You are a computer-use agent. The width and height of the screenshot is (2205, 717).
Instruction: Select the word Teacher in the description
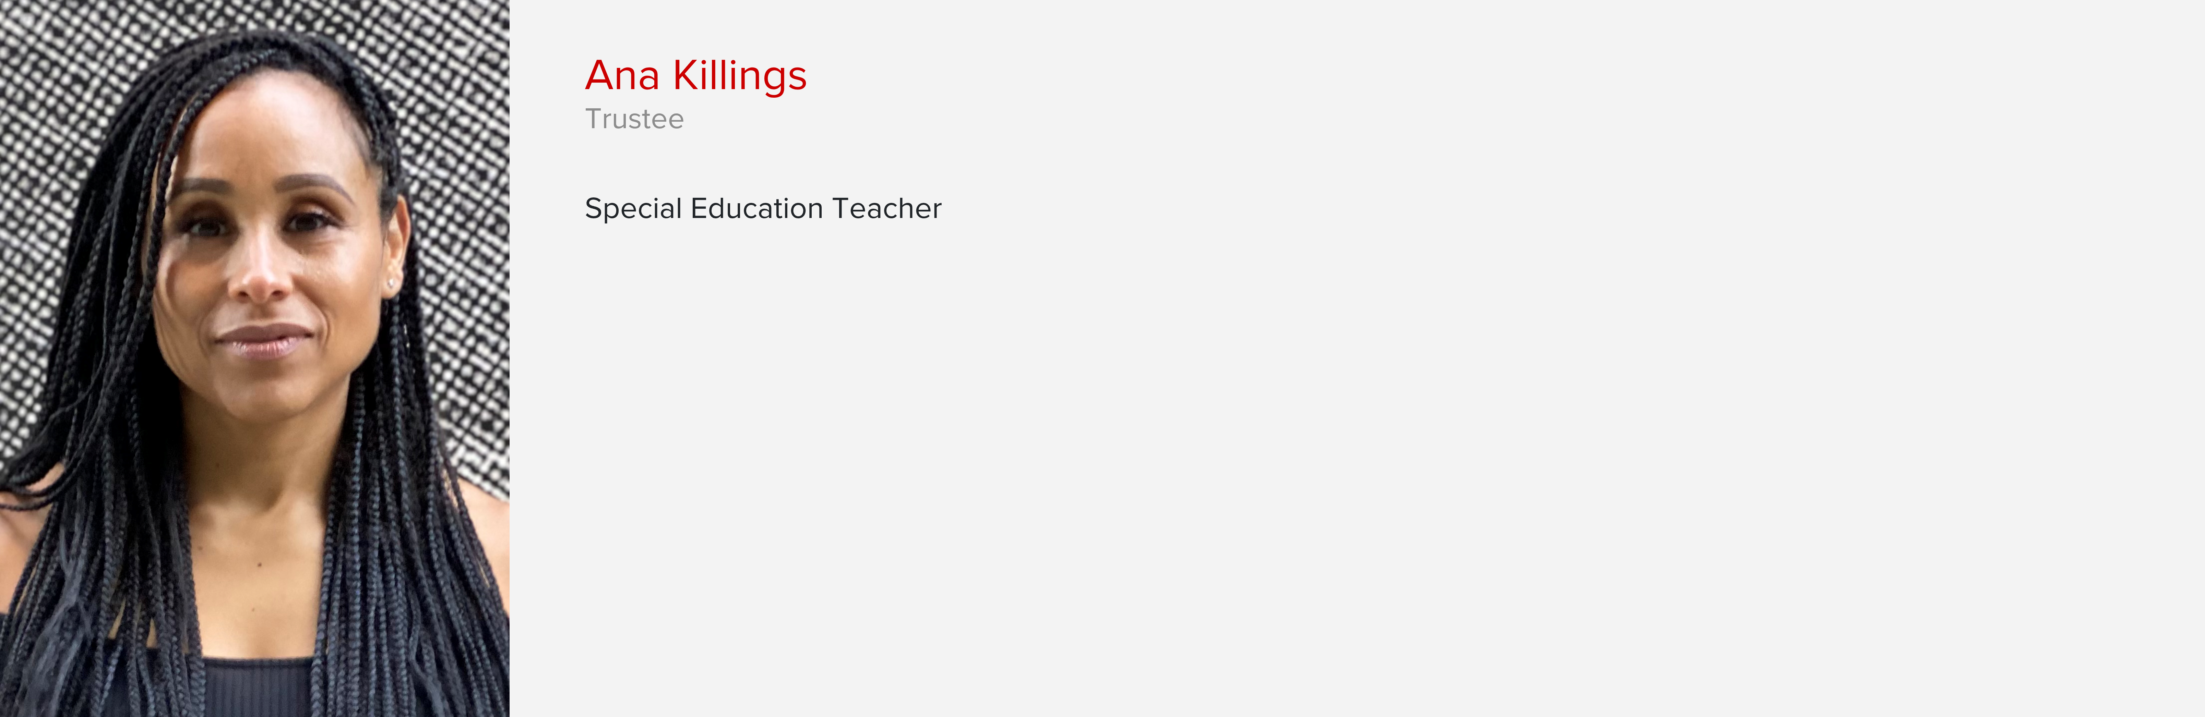[887, 208]
